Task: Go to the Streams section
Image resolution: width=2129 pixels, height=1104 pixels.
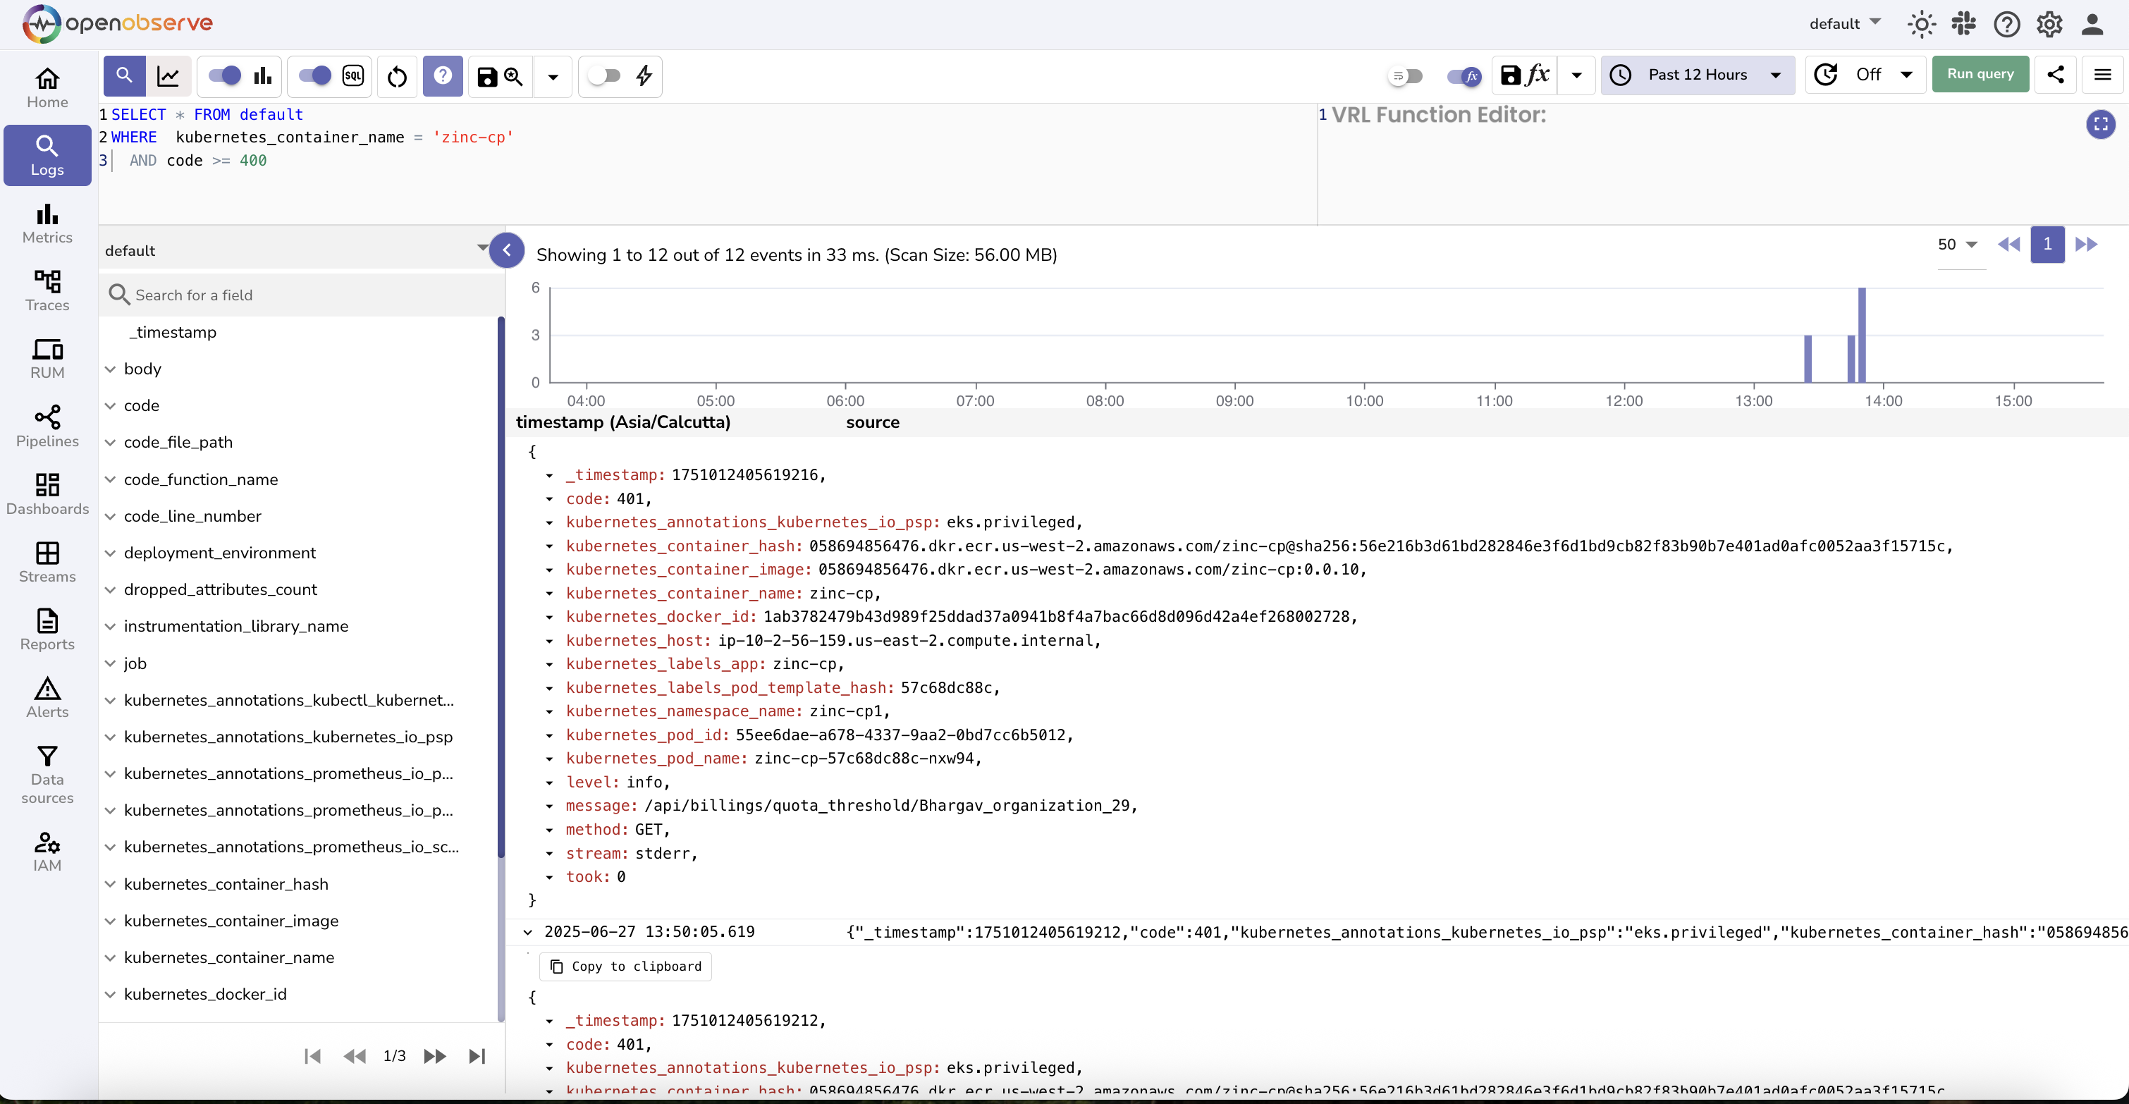Action: click(x=47, y=563)
